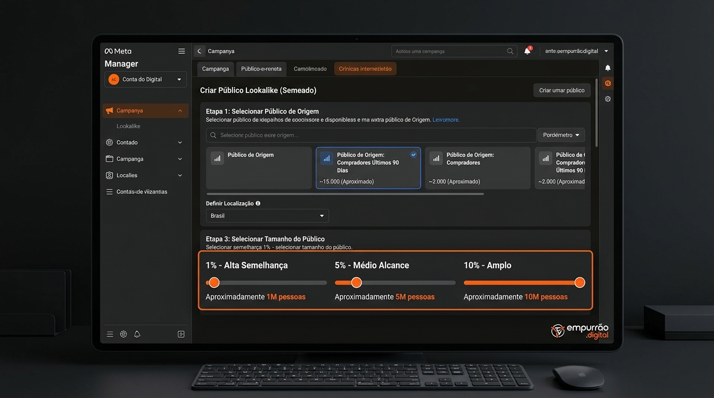Viewport: 714px width, 398px height.
Task: Select Lookalike in the sidebar
Action: click(128, 126)
